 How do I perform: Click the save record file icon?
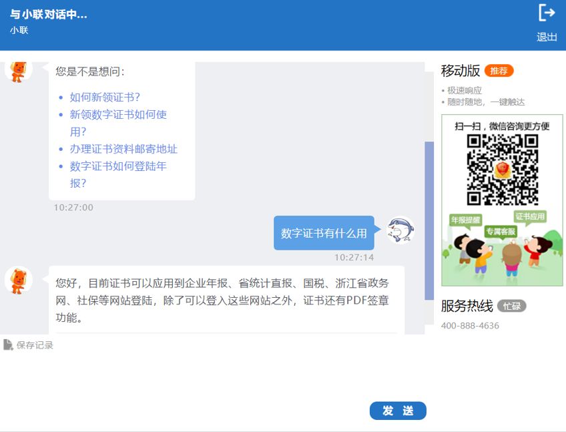click(8, 345)
